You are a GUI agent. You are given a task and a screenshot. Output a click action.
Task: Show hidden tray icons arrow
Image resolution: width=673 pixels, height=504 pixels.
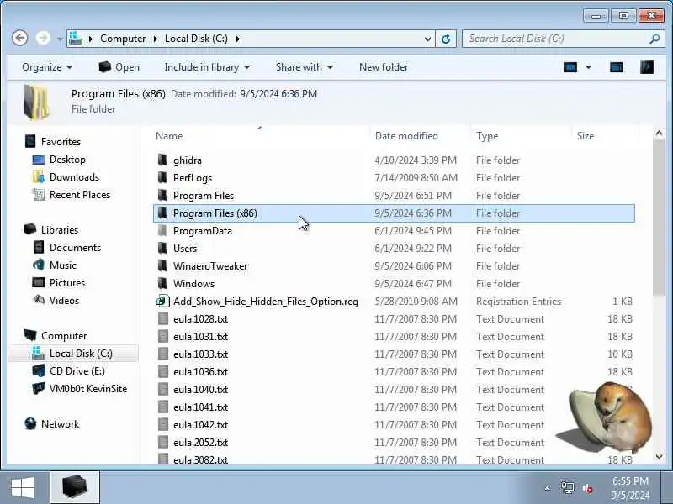[548, 488]
